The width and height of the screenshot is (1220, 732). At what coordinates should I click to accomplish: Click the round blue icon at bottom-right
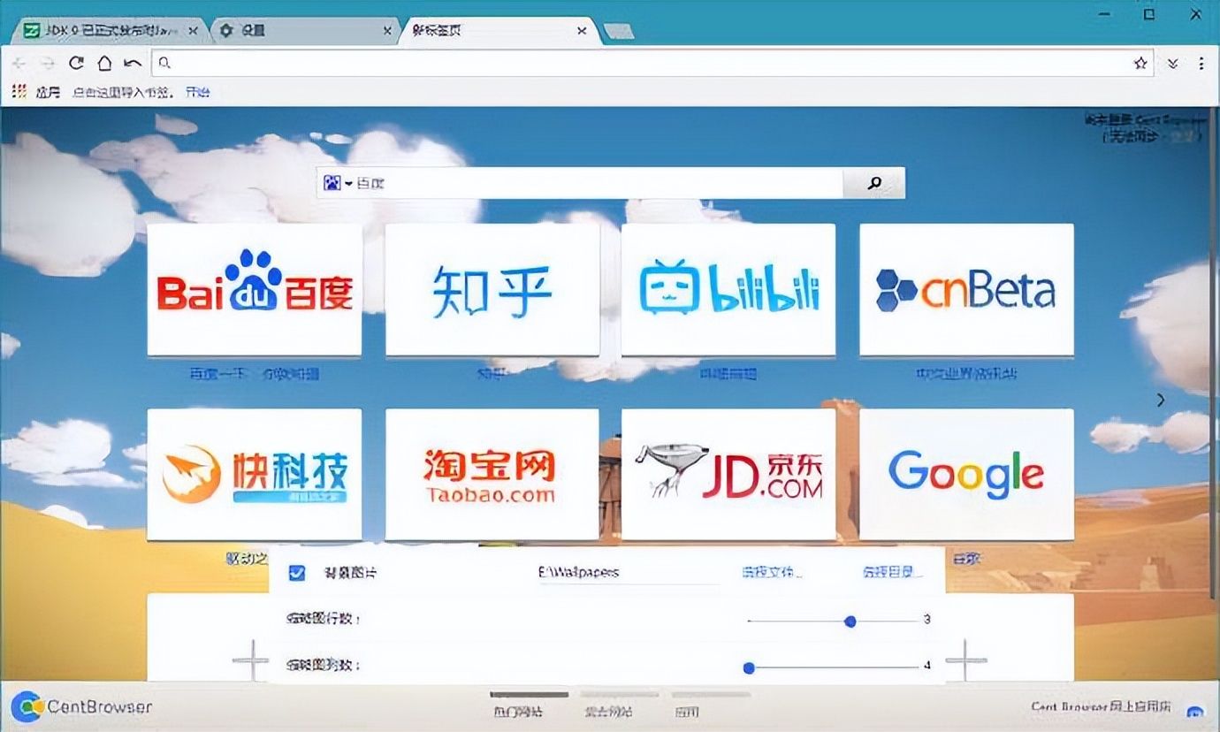coord(1195,711)
